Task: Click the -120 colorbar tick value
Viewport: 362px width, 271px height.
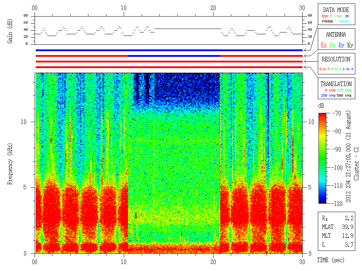Action: point(338,204)
